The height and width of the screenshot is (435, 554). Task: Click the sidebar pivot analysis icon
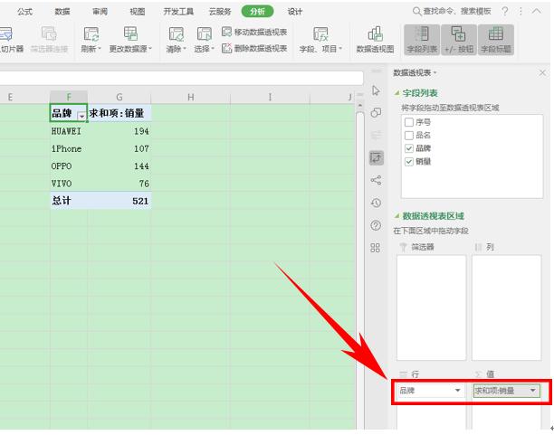pos(377,157)
